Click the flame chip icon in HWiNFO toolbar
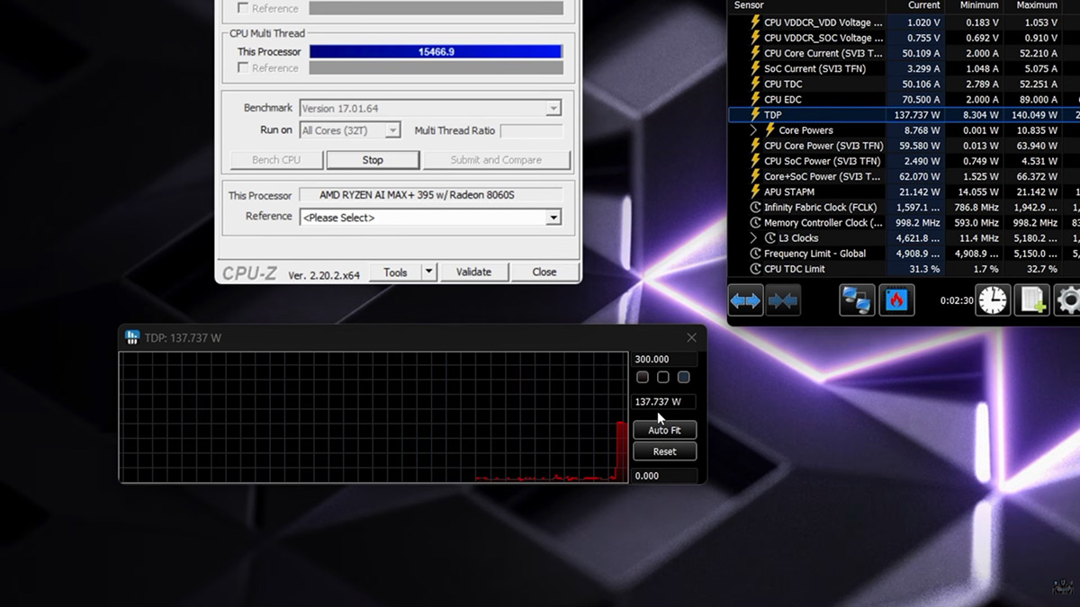Viewport: 1080px width, 607px height. pyautogui.click(x=896, y=300)
